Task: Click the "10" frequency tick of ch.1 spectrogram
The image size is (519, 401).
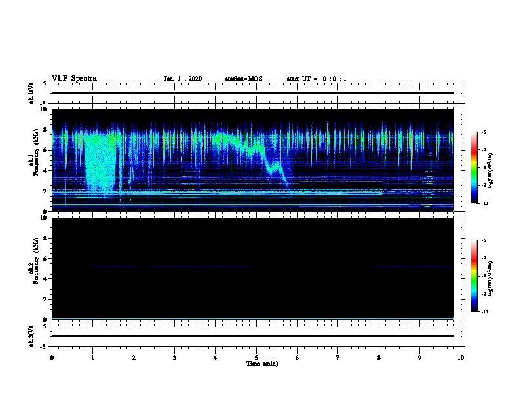Action: (44, 109)
